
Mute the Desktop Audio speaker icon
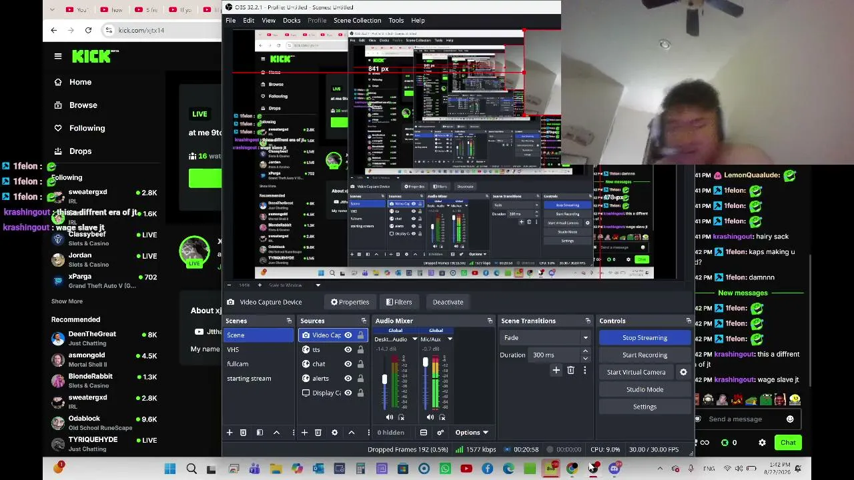pos(390,417)
